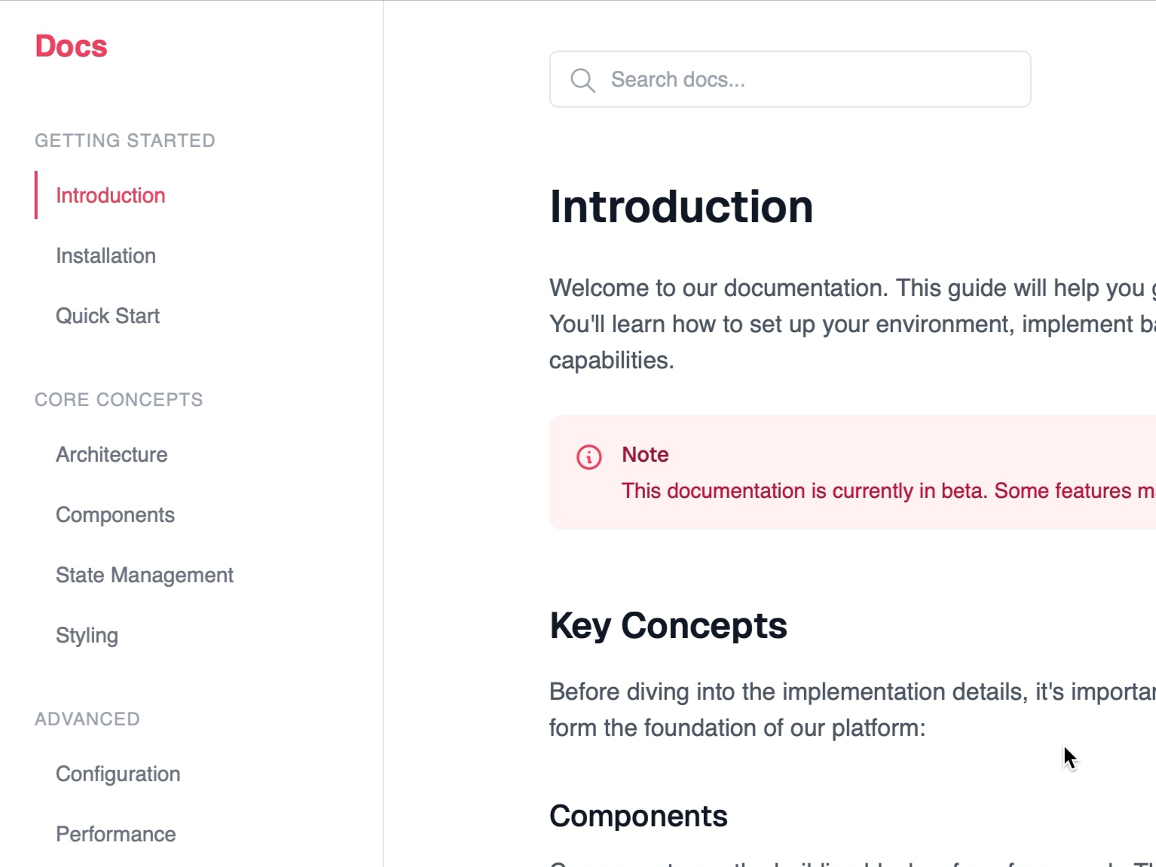Open the Configuration page under Advanced
This screenshot has height=867, width=1156.
pyautogui.click(x=118, y=774)
